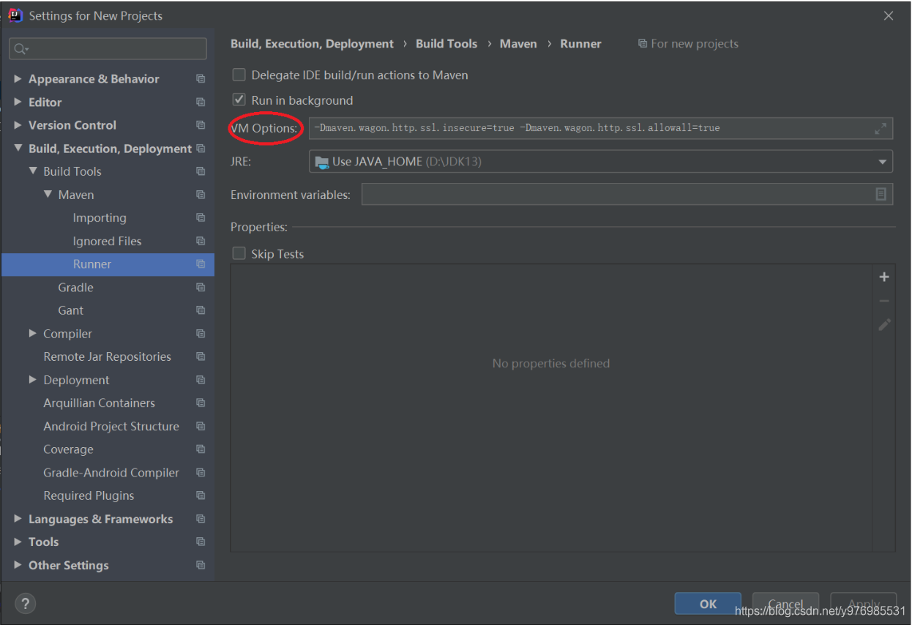Expand Version Control section arrow
912x625 pixels.
(x=18, y=125)
